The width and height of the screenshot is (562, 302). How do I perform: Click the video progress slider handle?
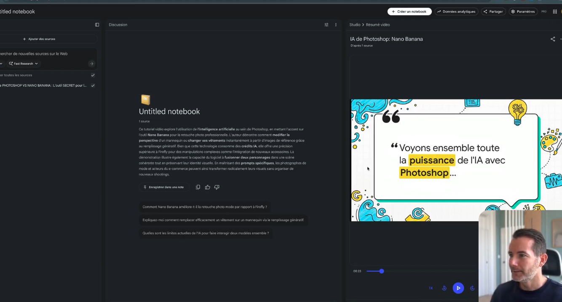tap(381, 271)
